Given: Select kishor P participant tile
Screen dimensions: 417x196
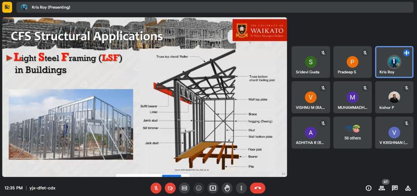Looking at the screenshot, I should 394,97.
